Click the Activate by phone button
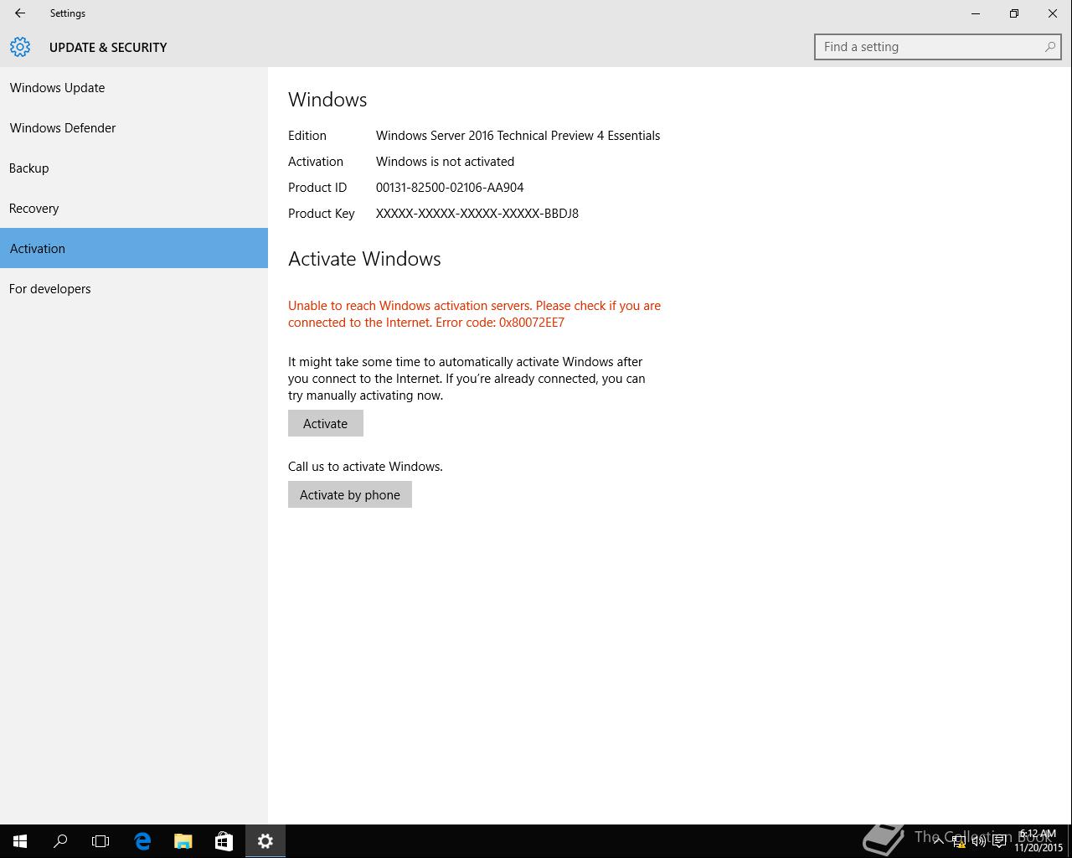The width and height of the screenshot is (1072, 858). click(350, 494)
